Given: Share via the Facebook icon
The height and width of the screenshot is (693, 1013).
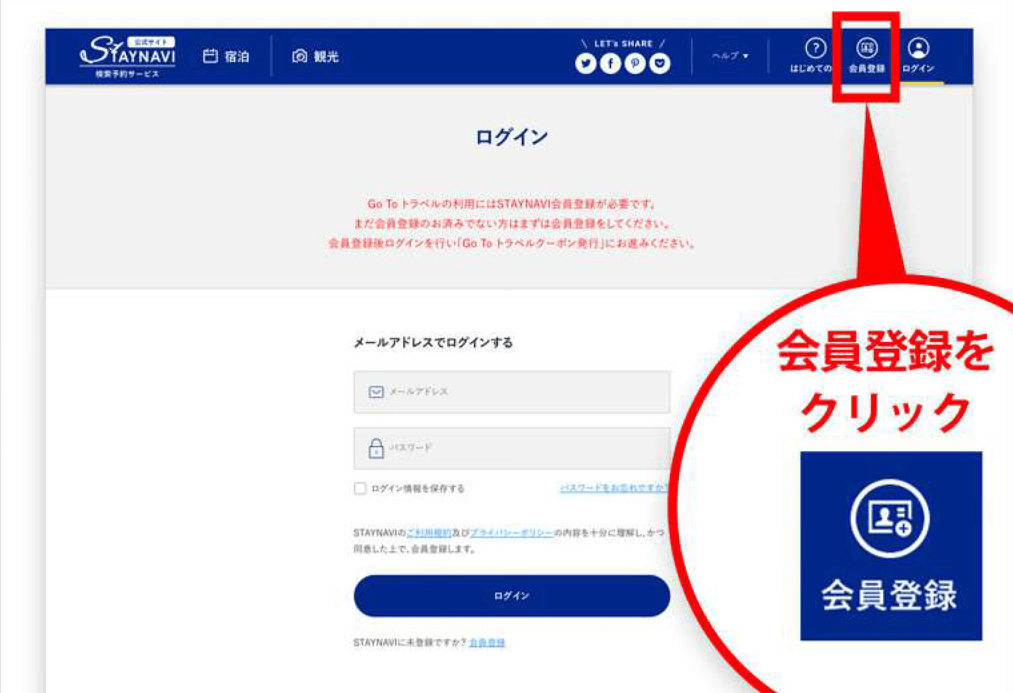Looking at the screenshot, I should [x=610, y=63].
